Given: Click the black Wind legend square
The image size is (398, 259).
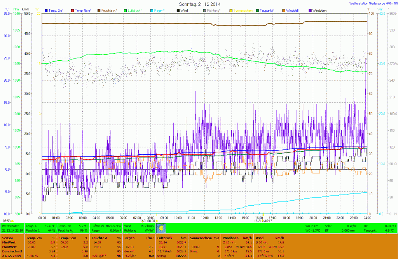Looking at the screenshot, I should click(x=178, y=10).
